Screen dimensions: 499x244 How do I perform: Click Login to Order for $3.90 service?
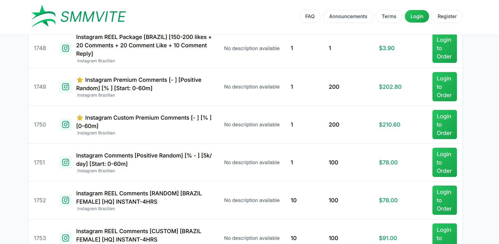click(x=444, y=48)
